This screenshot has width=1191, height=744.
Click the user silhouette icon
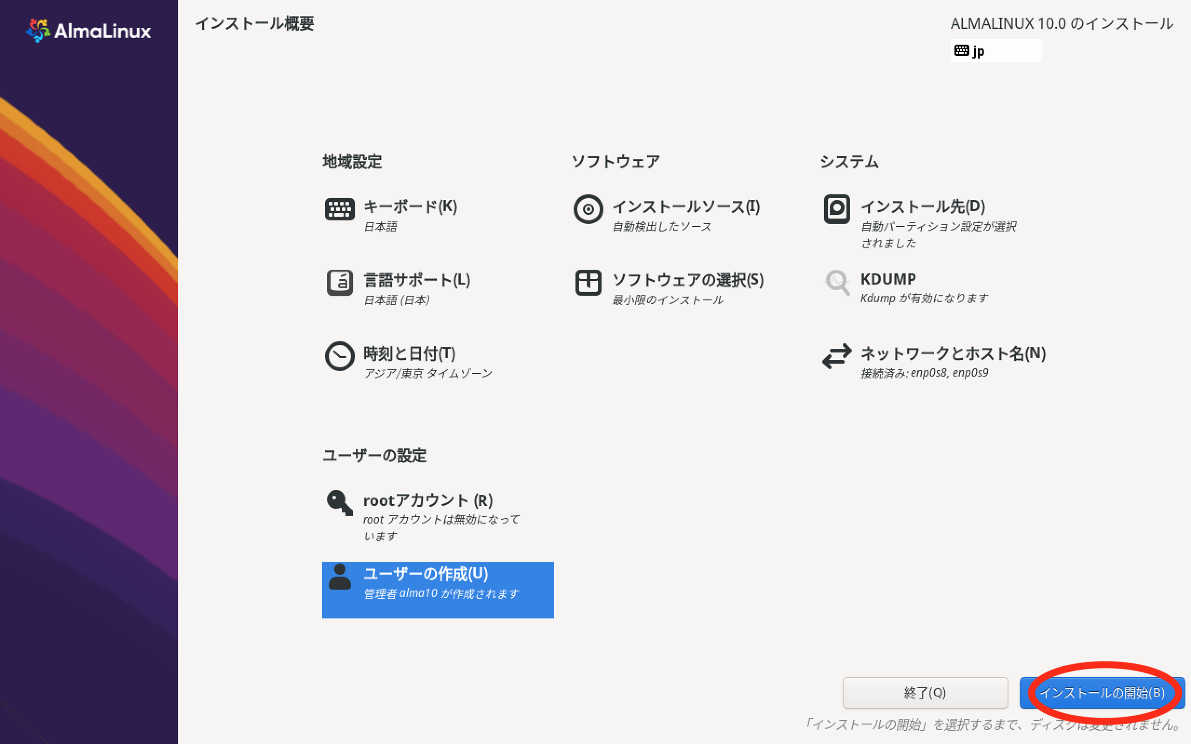[x=339, y=577]
